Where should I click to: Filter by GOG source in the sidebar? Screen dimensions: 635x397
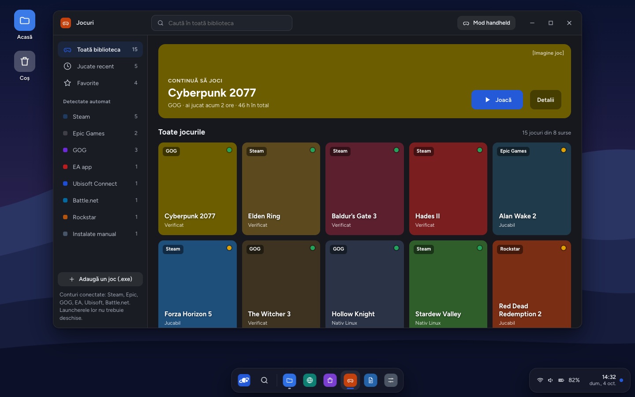(100, 150)
